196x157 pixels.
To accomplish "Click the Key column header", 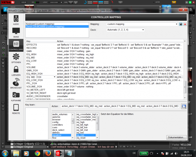I will (x=41, y=41).
